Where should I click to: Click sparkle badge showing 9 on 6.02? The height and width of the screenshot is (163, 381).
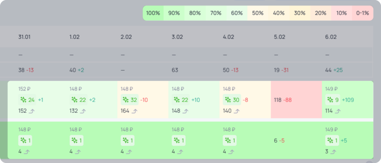coord(333,100)
